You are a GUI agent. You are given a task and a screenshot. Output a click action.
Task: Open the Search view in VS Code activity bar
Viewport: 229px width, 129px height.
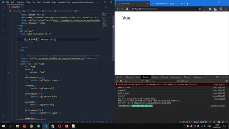(3, 15)
